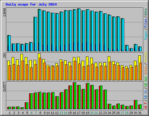
Task: Click green weekend day label 14
Action: [x=65, y=113]
